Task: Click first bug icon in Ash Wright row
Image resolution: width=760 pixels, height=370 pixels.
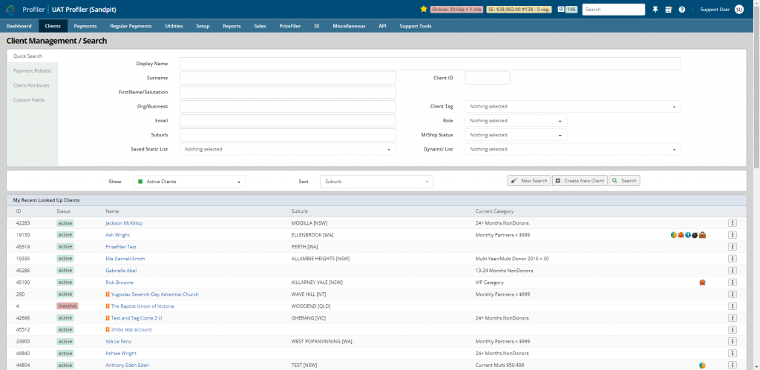Action: click(681, 235)
